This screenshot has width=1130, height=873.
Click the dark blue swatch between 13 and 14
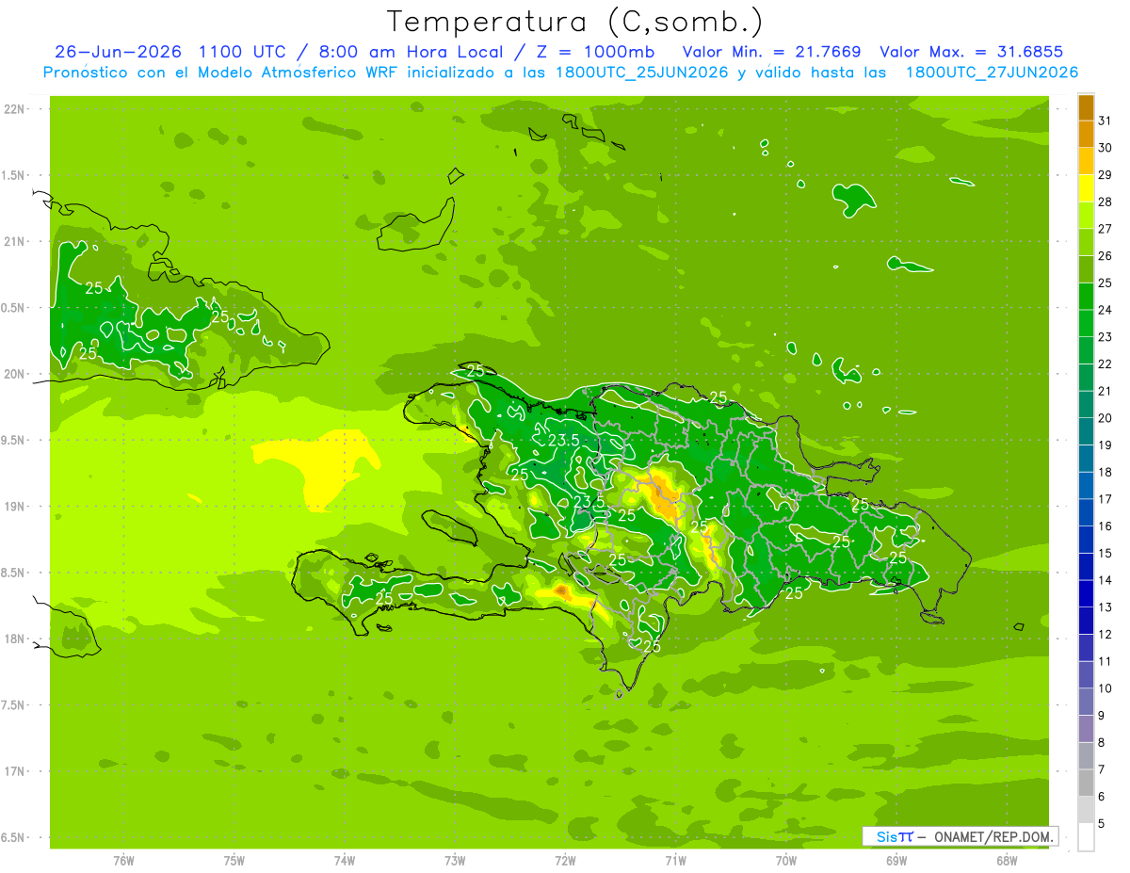point(1086,593)
